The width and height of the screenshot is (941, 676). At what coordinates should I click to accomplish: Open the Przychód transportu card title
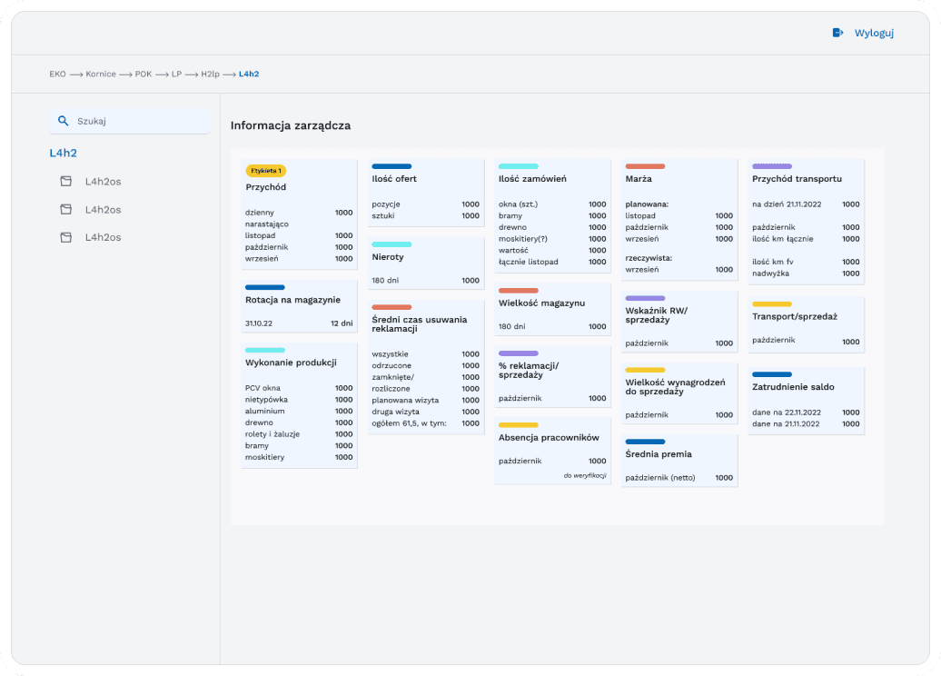[x=797, y=179]
